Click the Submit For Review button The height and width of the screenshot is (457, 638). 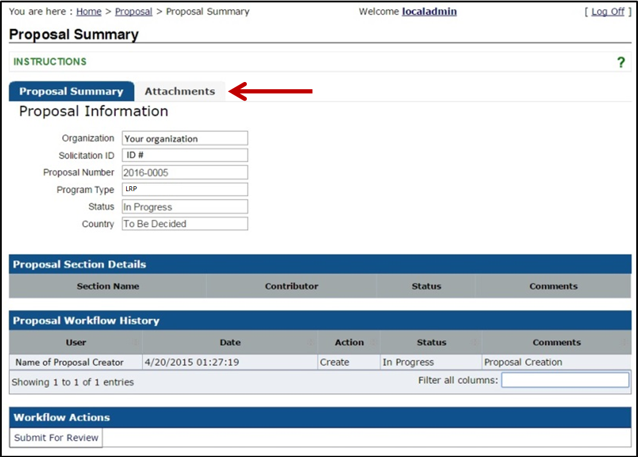click(56, 438)
